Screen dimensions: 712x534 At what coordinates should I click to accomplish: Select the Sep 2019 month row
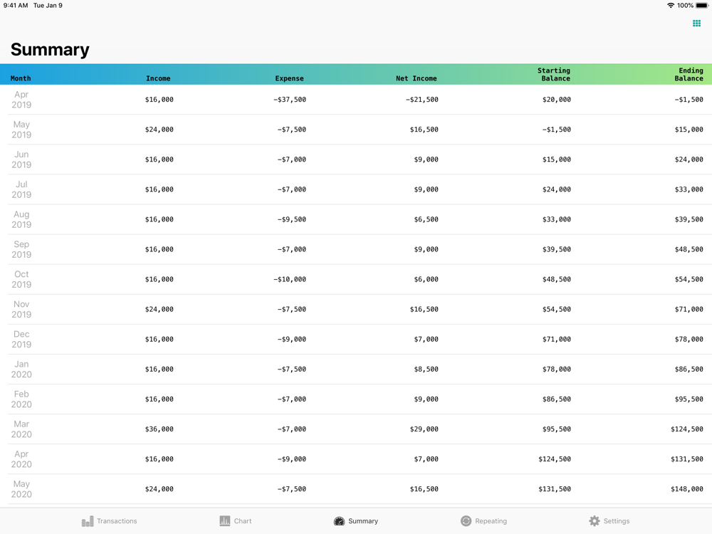(356, 249)
